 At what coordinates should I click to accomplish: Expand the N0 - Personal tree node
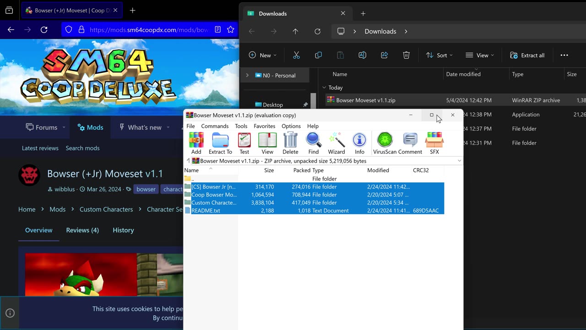coord(247,75)
